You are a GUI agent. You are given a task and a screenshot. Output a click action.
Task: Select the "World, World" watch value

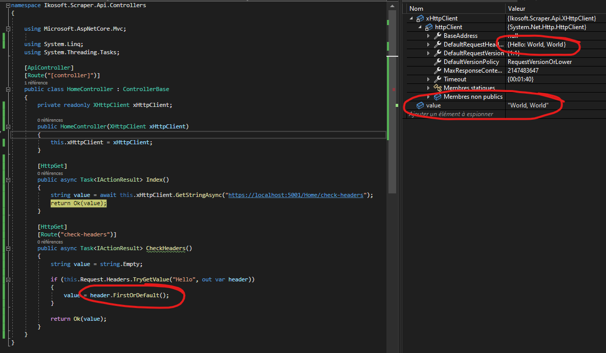click(528, 105)
